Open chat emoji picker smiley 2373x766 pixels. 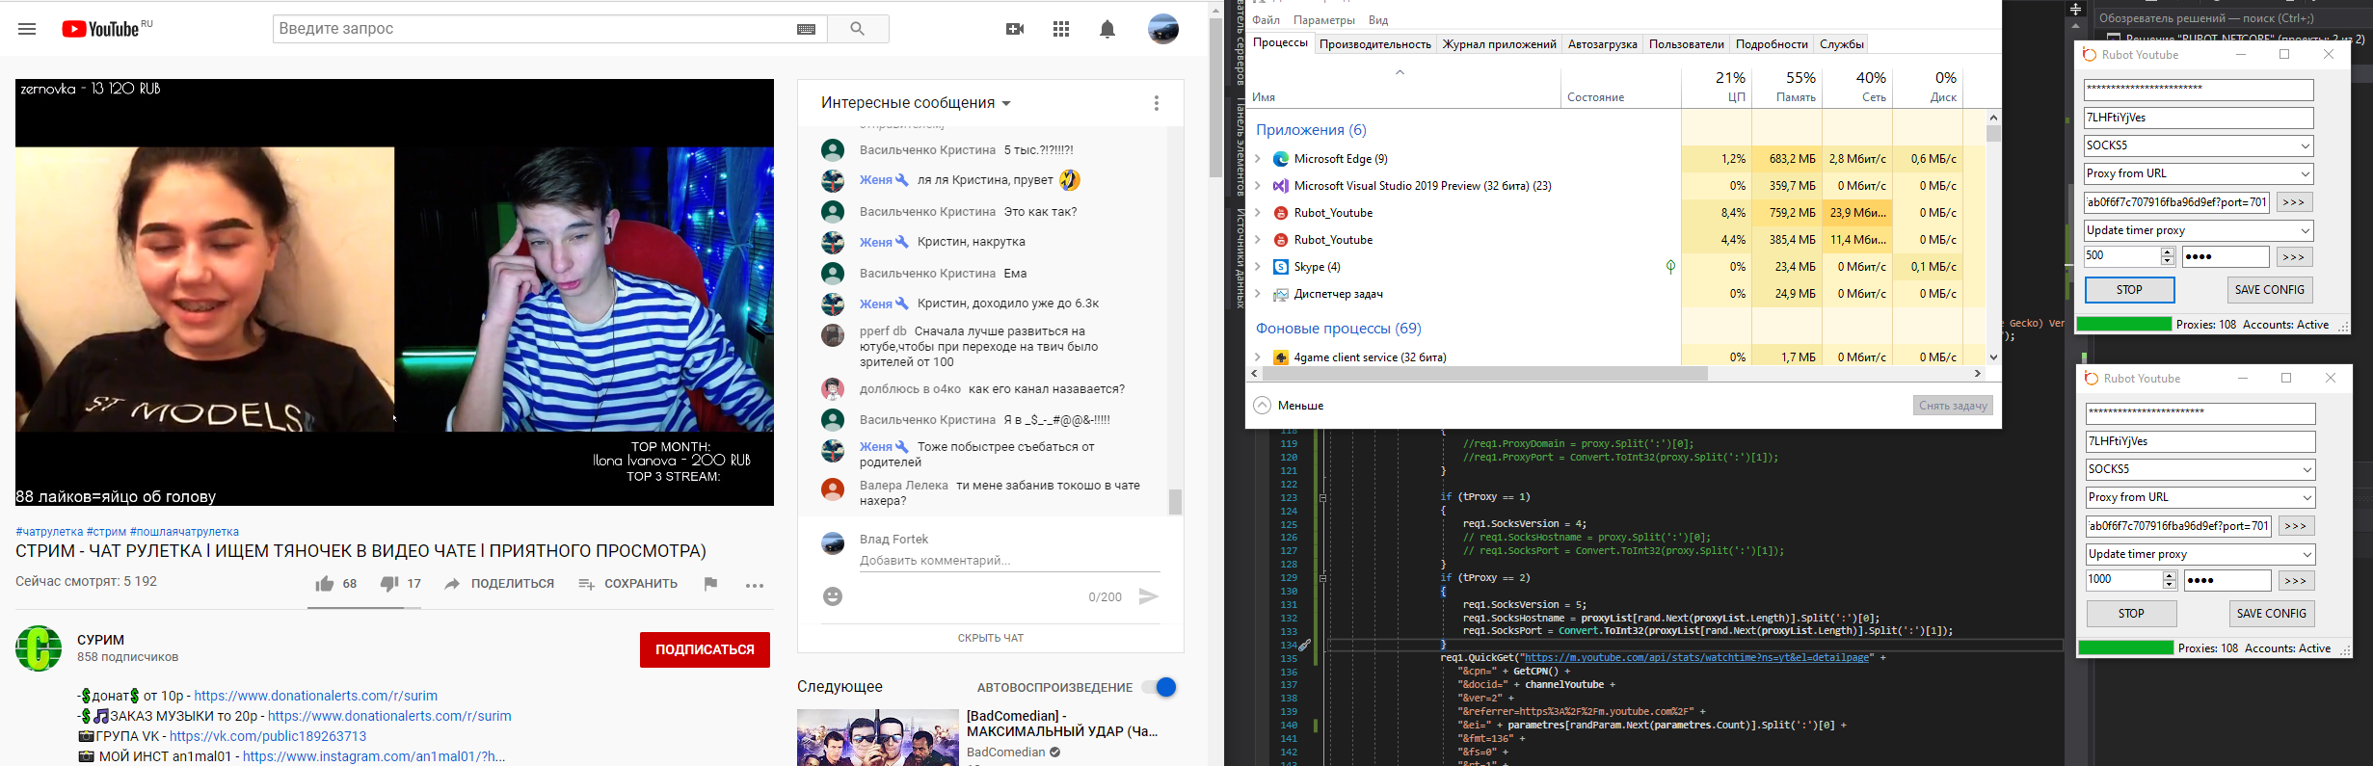(x=833, y=596)
